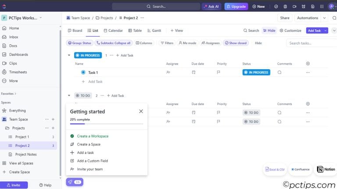
Task: Mark Task 1 status circle complete
Action: tap(83, 73)
